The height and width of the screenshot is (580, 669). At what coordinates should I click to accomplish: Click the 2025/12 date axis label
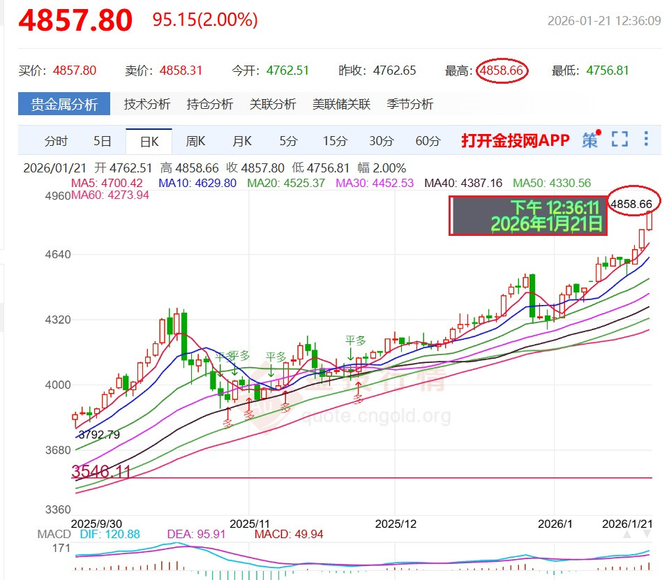tap(396, 523)
